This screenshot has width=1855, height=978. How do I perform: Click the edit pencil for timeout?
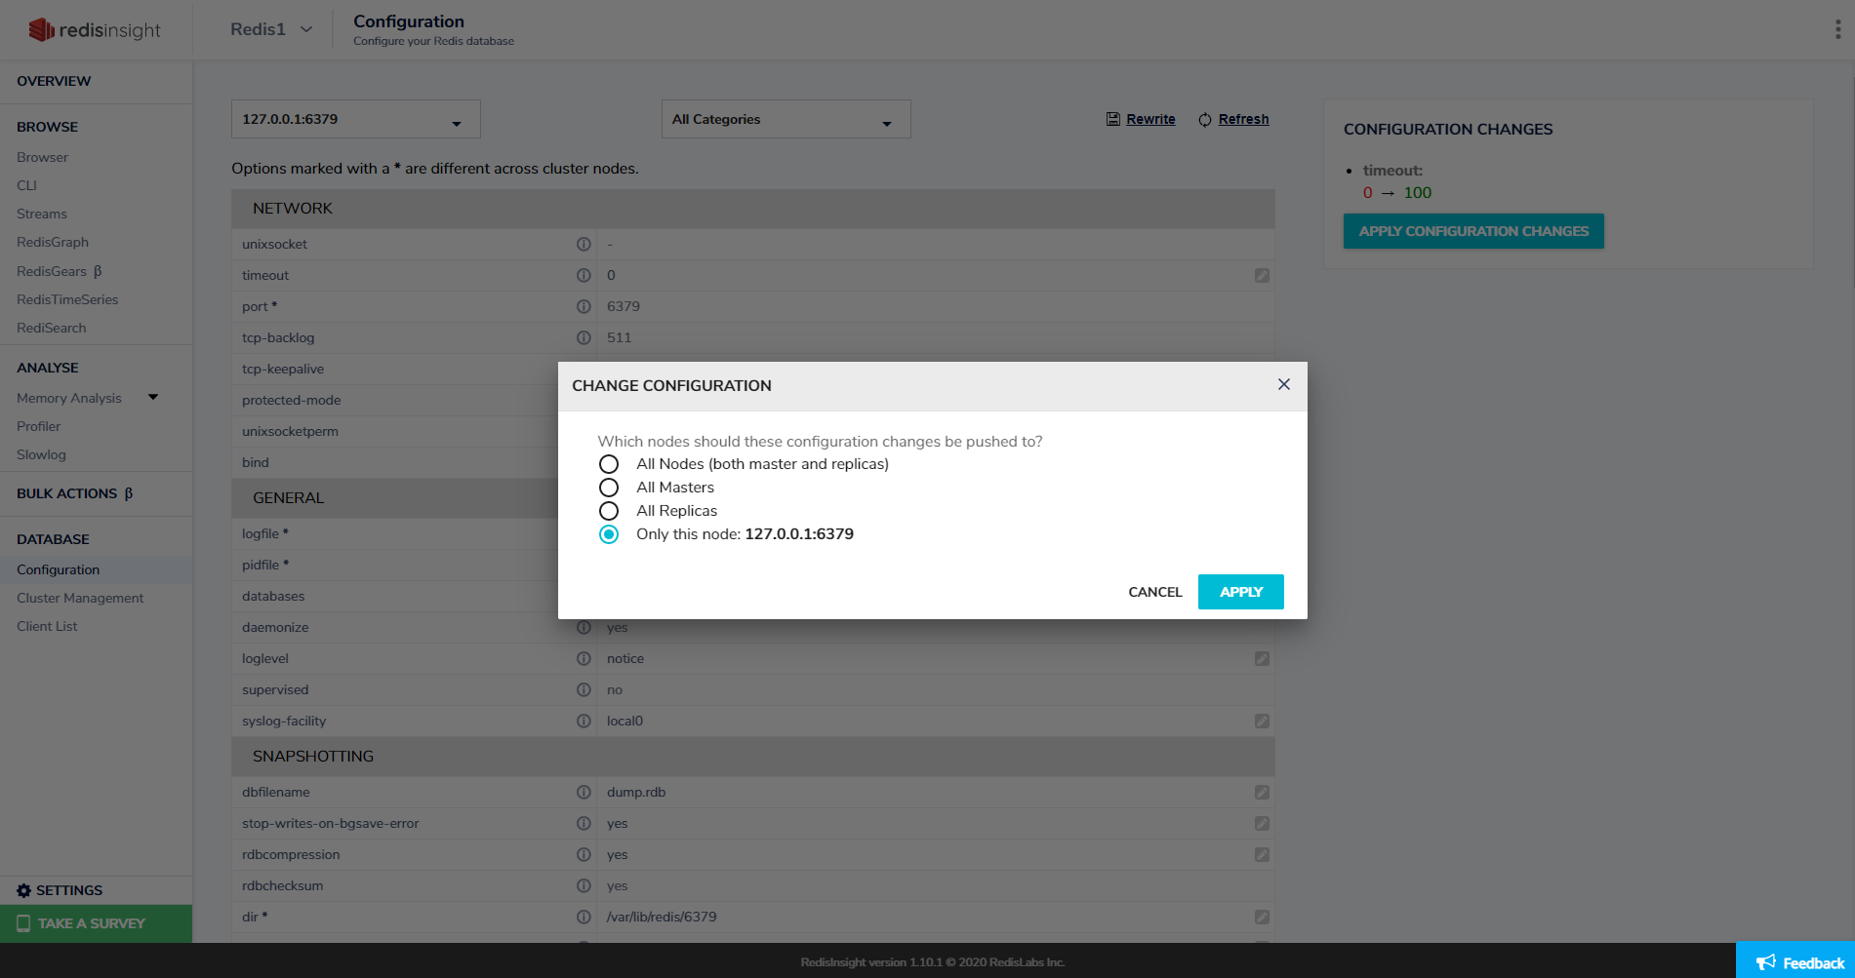(1262, 276)
